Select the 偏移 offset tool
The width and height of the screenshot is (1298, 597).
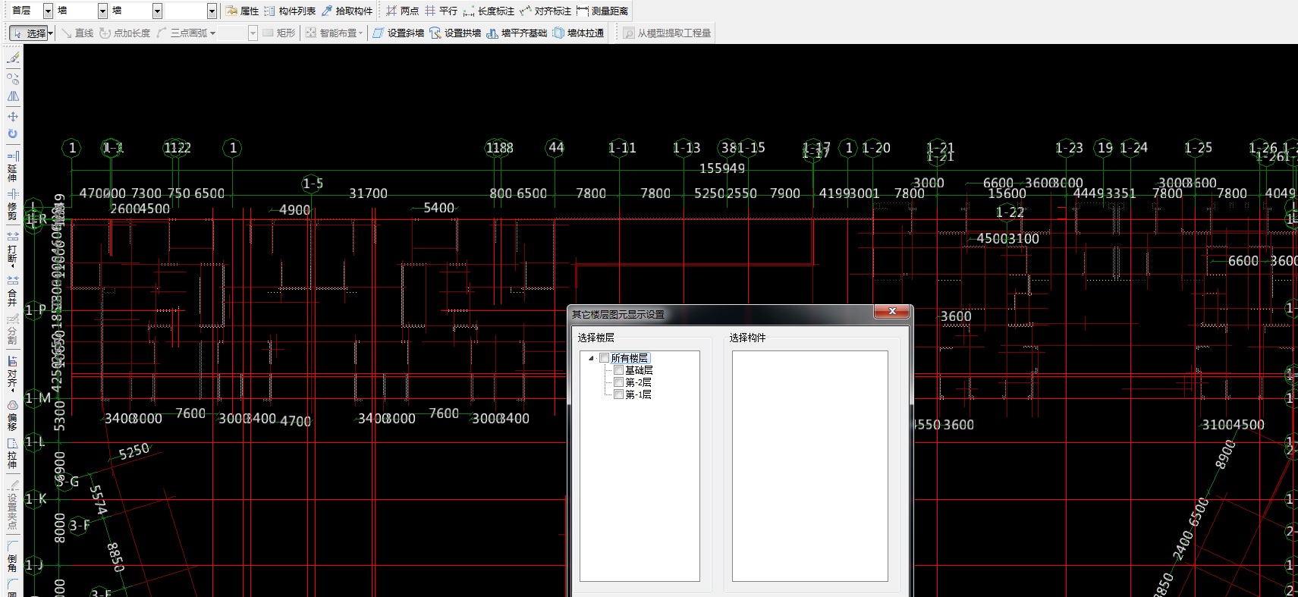tap(13, 415)
